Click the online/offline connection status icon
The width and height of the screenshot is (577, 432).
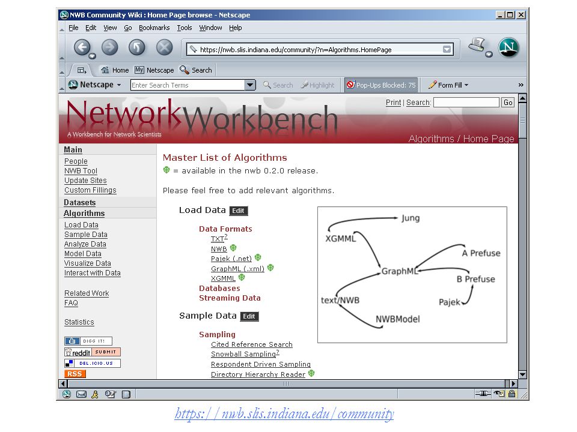tap(483, 394)
